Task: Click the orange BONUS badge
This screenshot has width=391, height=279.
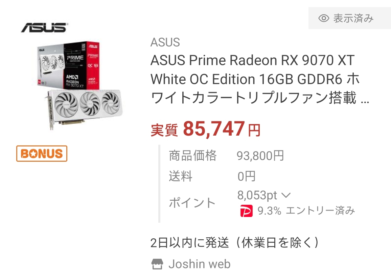Action: coord(42,154)
